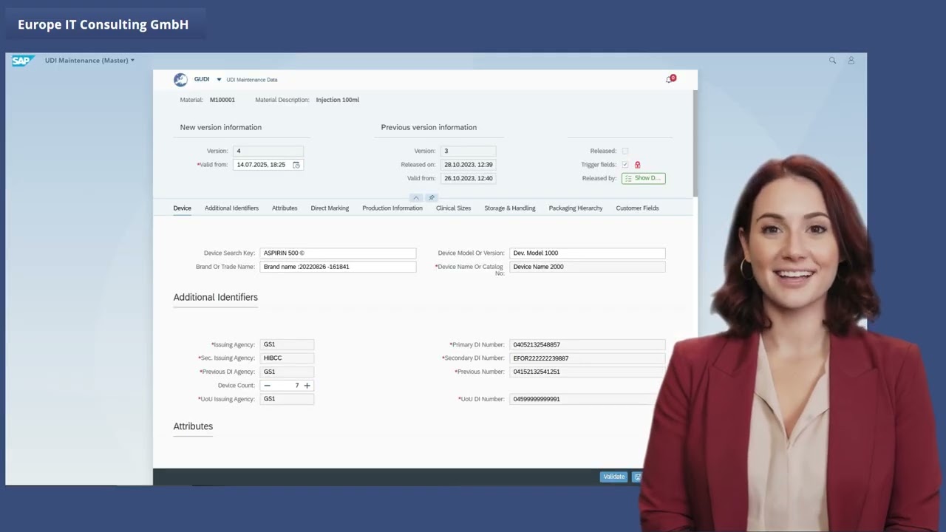Image resolution: width=946 pixels, height=532 pixels.
Task: Click the Previous DI Agency field
Action: (287, 372)
